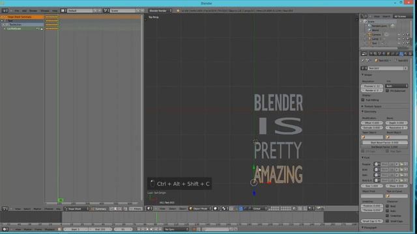
Task: Click the Outliner editor type icon
Action: click(x=364, y=16)
